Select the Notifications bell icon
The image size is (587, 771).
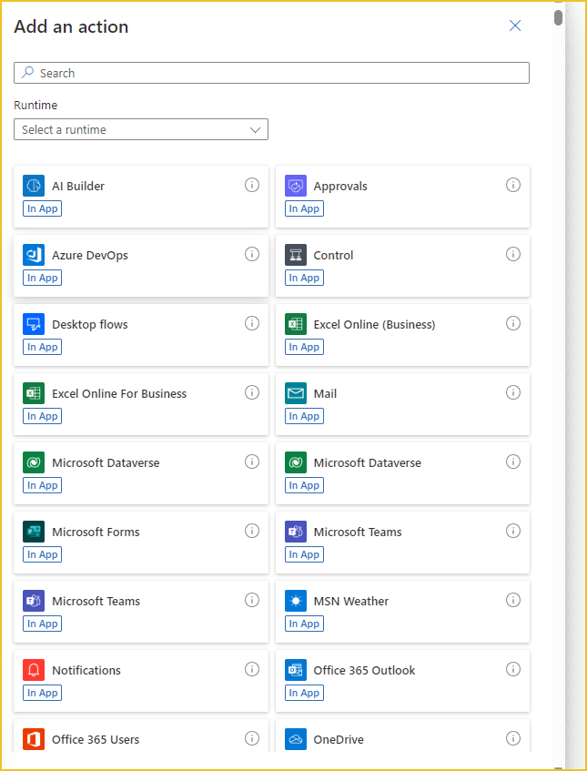(x=34, y=670)
